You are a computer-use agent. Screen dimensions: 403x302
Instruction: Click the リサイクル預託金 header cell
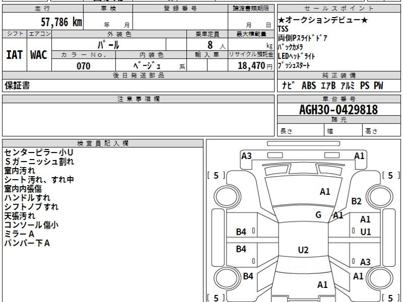tap(251, 55)
